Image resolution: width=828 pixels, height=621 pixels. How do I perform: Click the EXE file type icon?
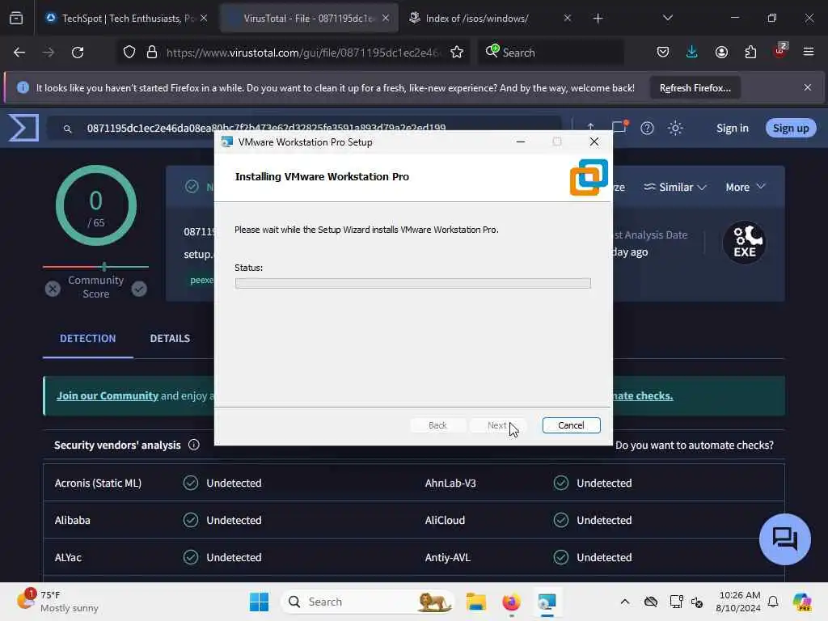745,243
